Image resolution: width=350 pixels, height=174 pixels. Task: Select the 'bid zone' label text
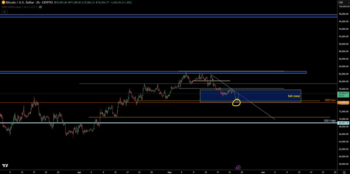[294, 96]
